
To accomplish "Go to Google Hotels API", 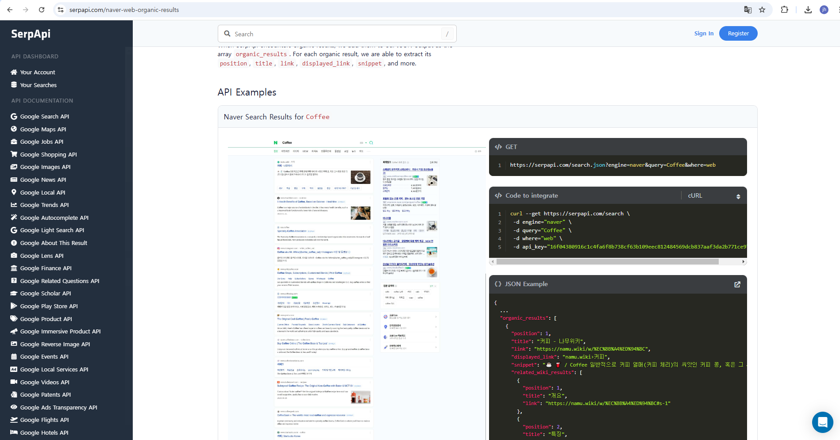I will click(44, 432).
